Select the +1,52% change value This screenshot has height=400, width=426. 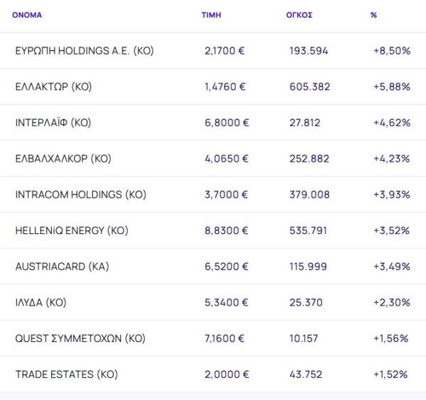[390, 374]
